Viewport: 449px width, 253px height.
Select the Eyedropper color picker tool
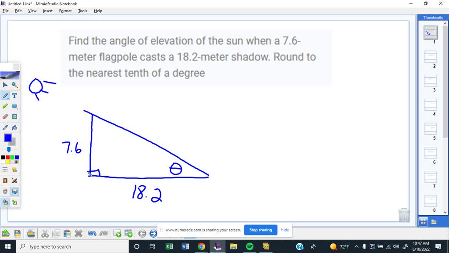coord(5,127)
